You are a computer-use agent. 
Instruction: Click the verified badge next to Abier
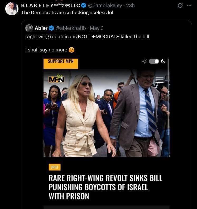51,28
